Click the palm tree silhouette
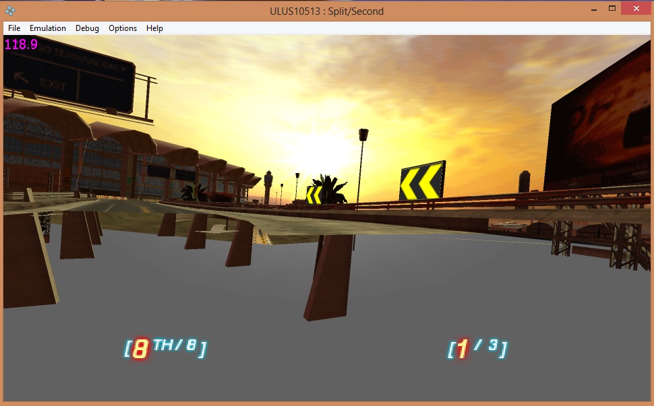This screenshot has width=654, height=406. point(332,189)
